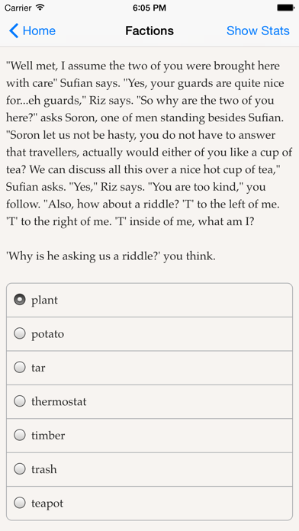Viewport: 299px width, 531px height.
Task: Select the trash radio button
Action: pos(20,469)
